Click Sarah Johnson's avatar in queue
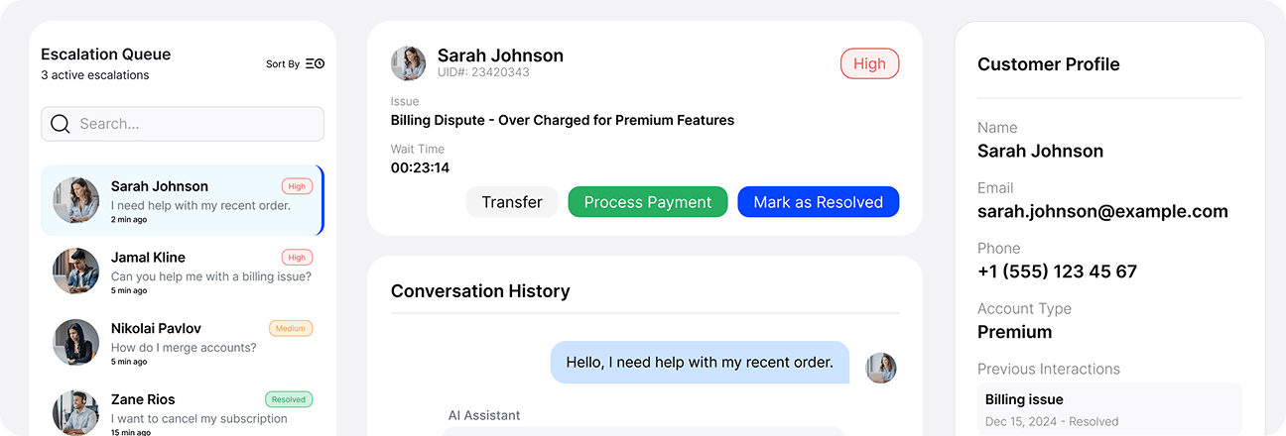The width and height of the screenshot is (1286, 436). [x=75, y=200]
